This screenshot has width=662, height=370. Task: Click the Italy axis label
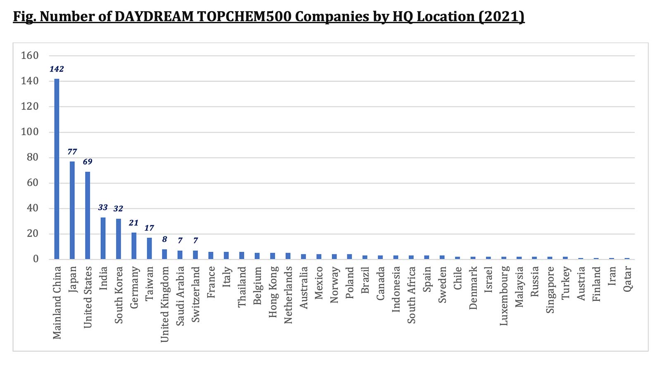pyautogui.click(x=226, y=277)
